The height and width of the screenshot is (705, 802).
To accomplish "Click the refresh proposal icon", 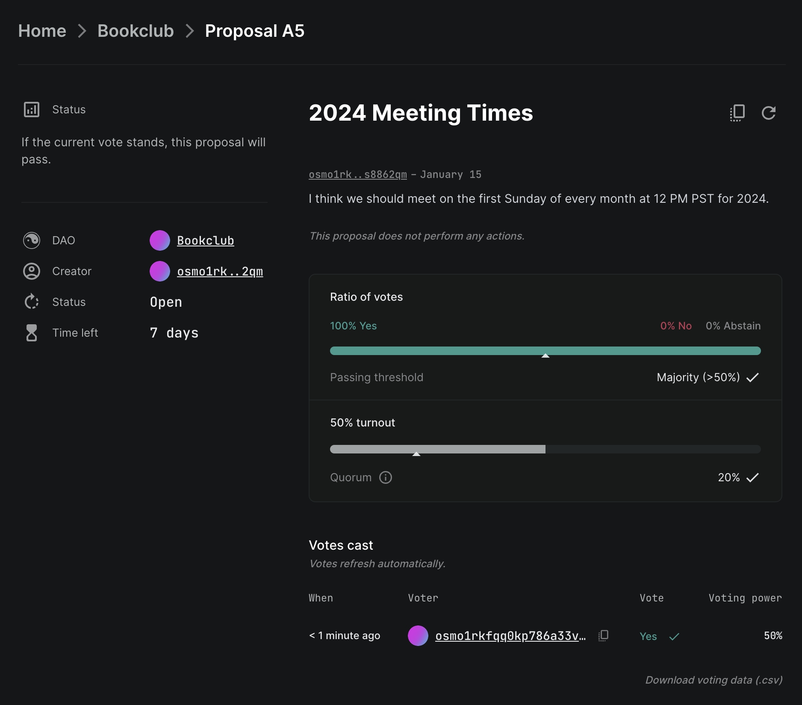I will [x=768, y=113].
